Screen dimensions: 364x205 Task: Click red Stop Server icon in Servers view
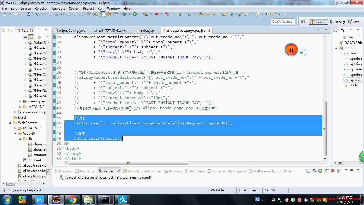[x=333, y=171]
